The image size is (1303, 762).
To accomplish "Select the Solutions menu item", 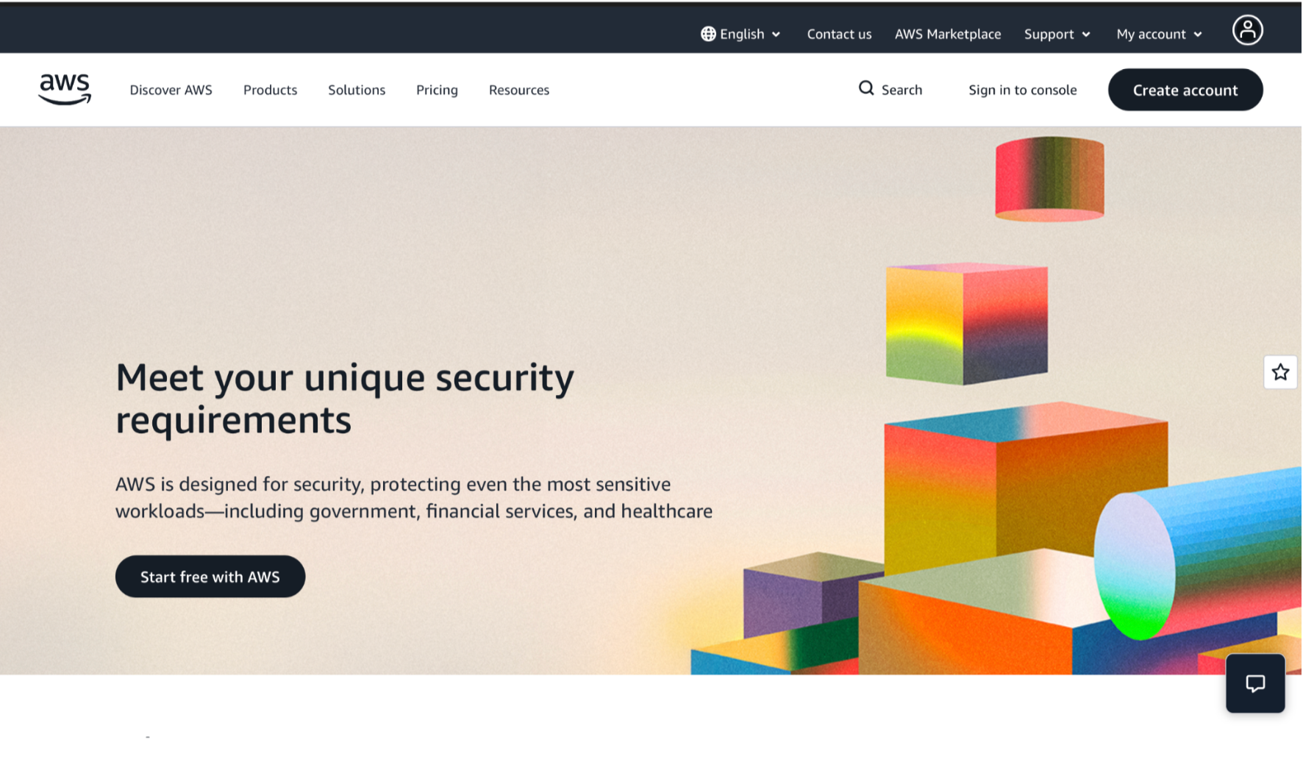I will 357,90.
